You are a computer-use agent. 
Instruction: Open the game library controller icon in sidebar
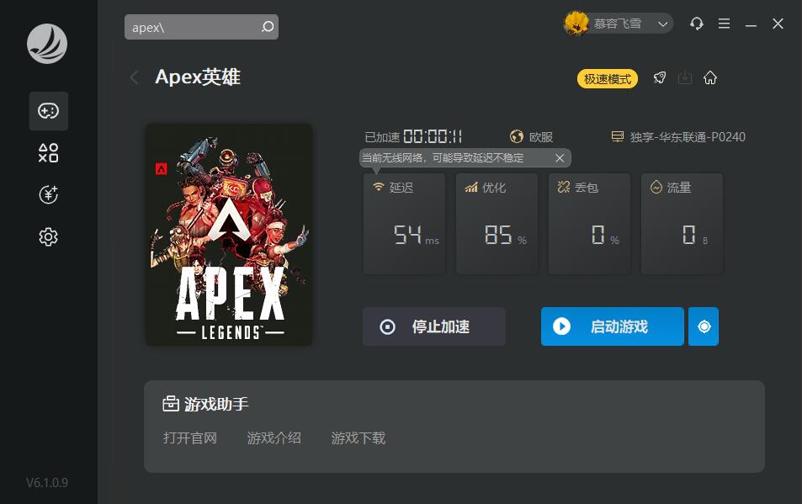[49, 111]
